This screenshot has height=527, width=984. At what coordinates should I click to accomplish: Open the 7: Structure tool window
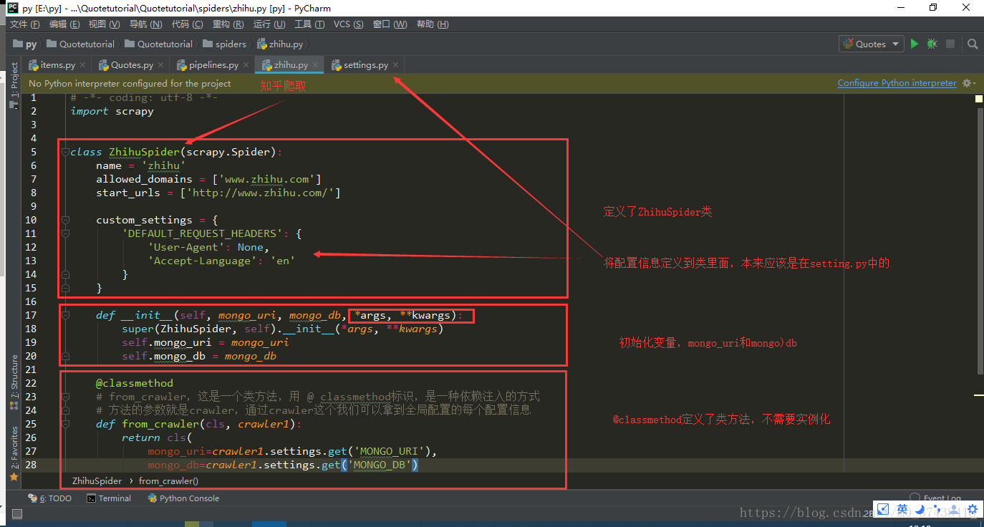tap(14, 382)
